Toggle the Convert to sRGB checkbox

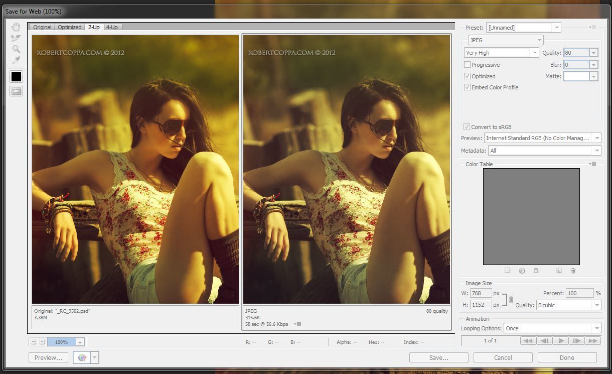coord(467,127)
